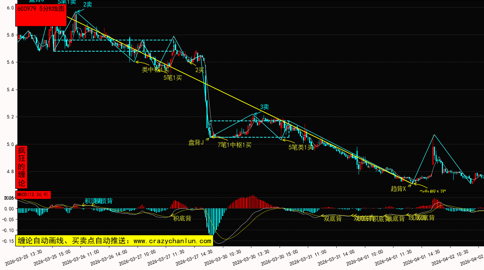
Task: Click the 疯狂的缠论 red watermark label
Action: point(22,167)
